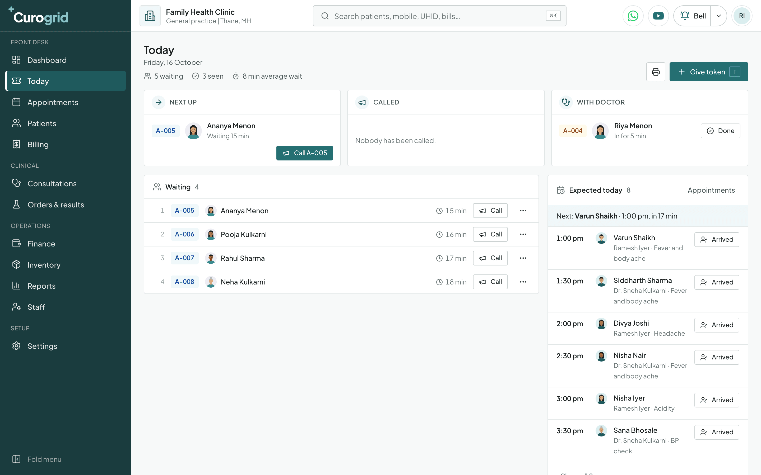Open more options for Ananya Menon row

click(x=523, y=211)
